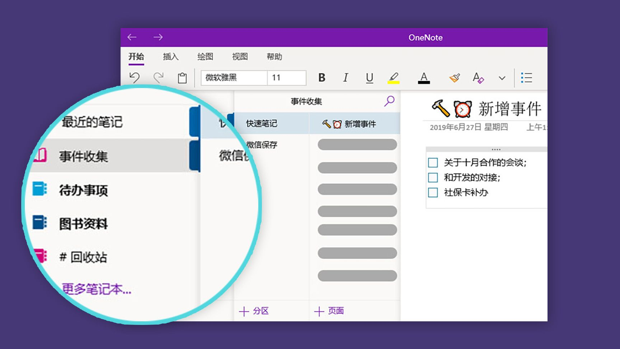Check the 和开发的对接 checkbox
Viewport: 620px width, 349px height.
tap(433, 177)
